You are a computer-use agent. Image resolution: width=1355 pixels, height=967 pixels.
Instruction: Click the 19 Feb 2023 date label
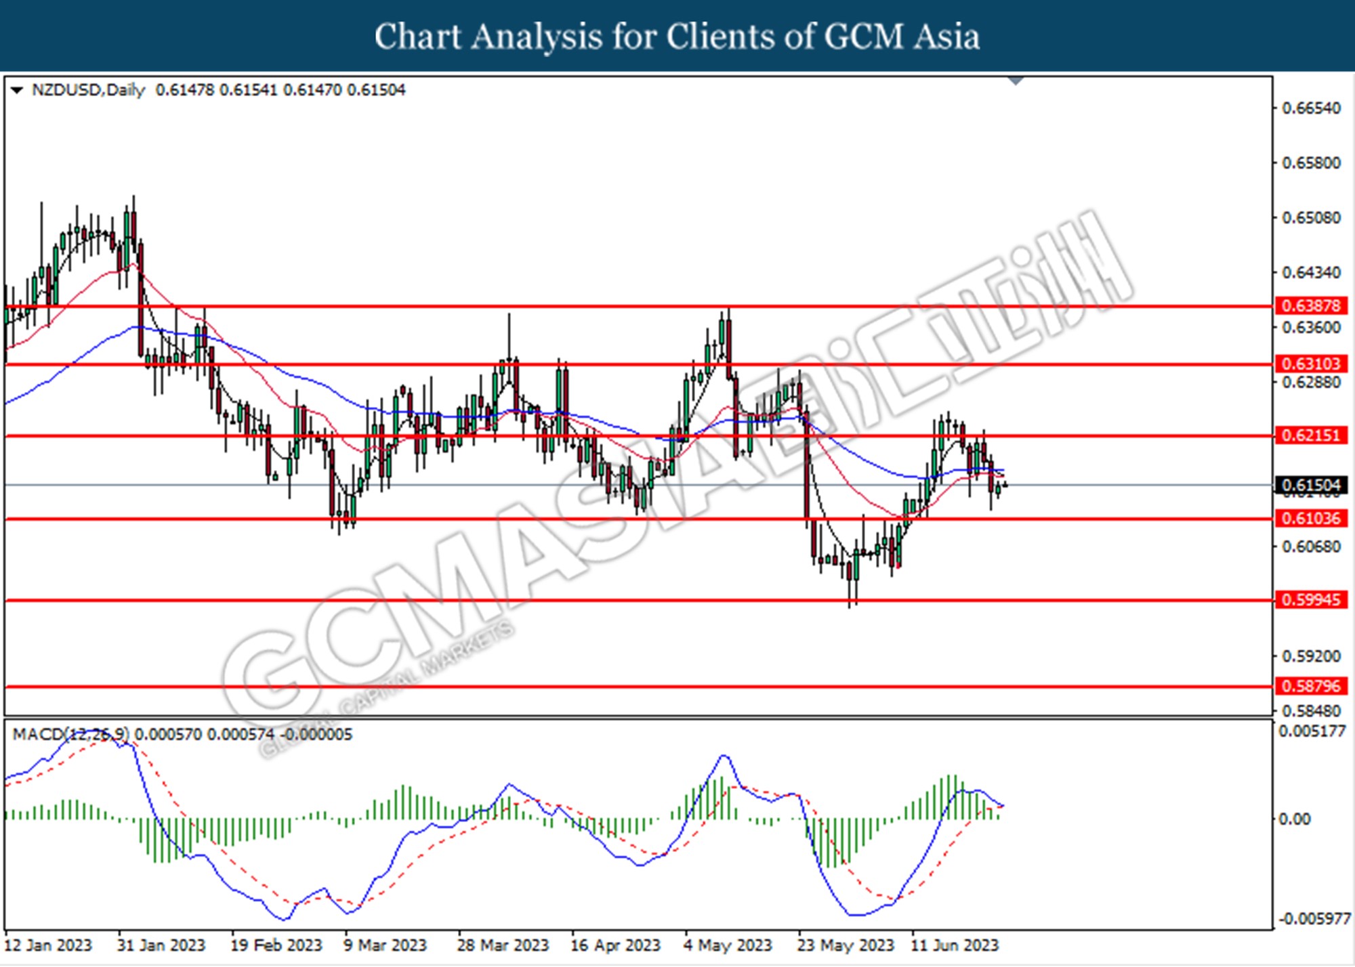pos(276,945)
